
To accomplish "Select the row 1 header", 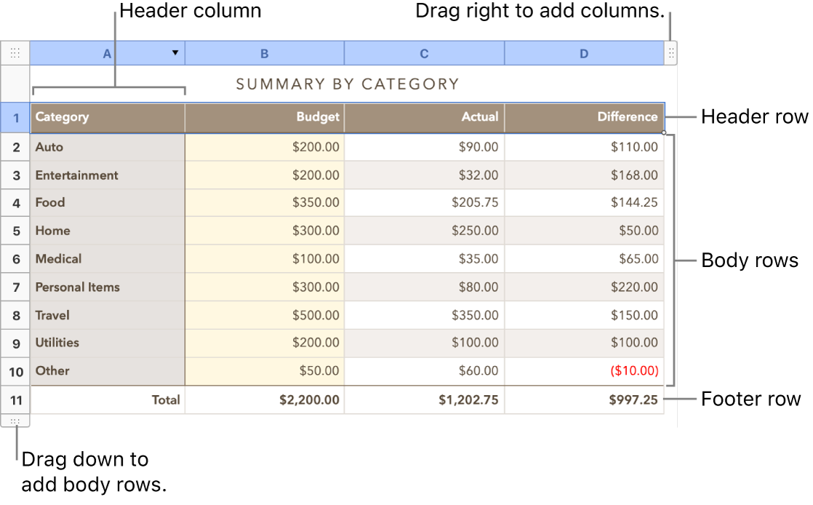I will coord(15,117).
